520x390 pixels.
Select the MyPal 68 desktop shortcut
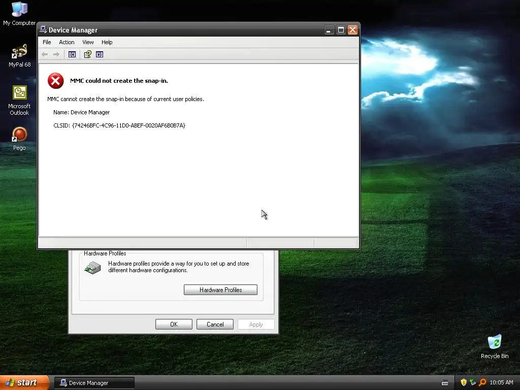[19, 56]
